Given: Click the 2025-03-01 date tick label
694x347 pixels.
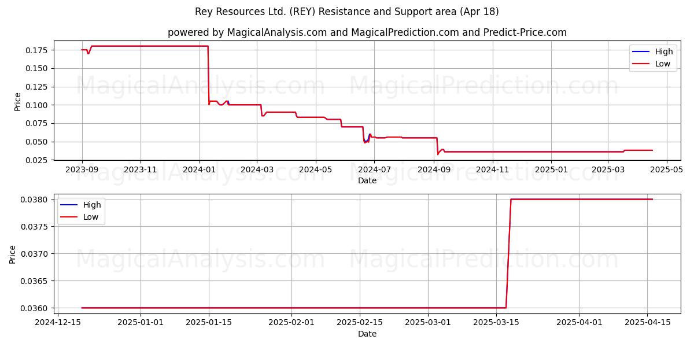Looking at the screenshot, I should 428,323.
